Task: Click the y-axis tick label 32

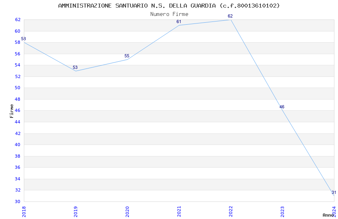Action: pos(17,190)
